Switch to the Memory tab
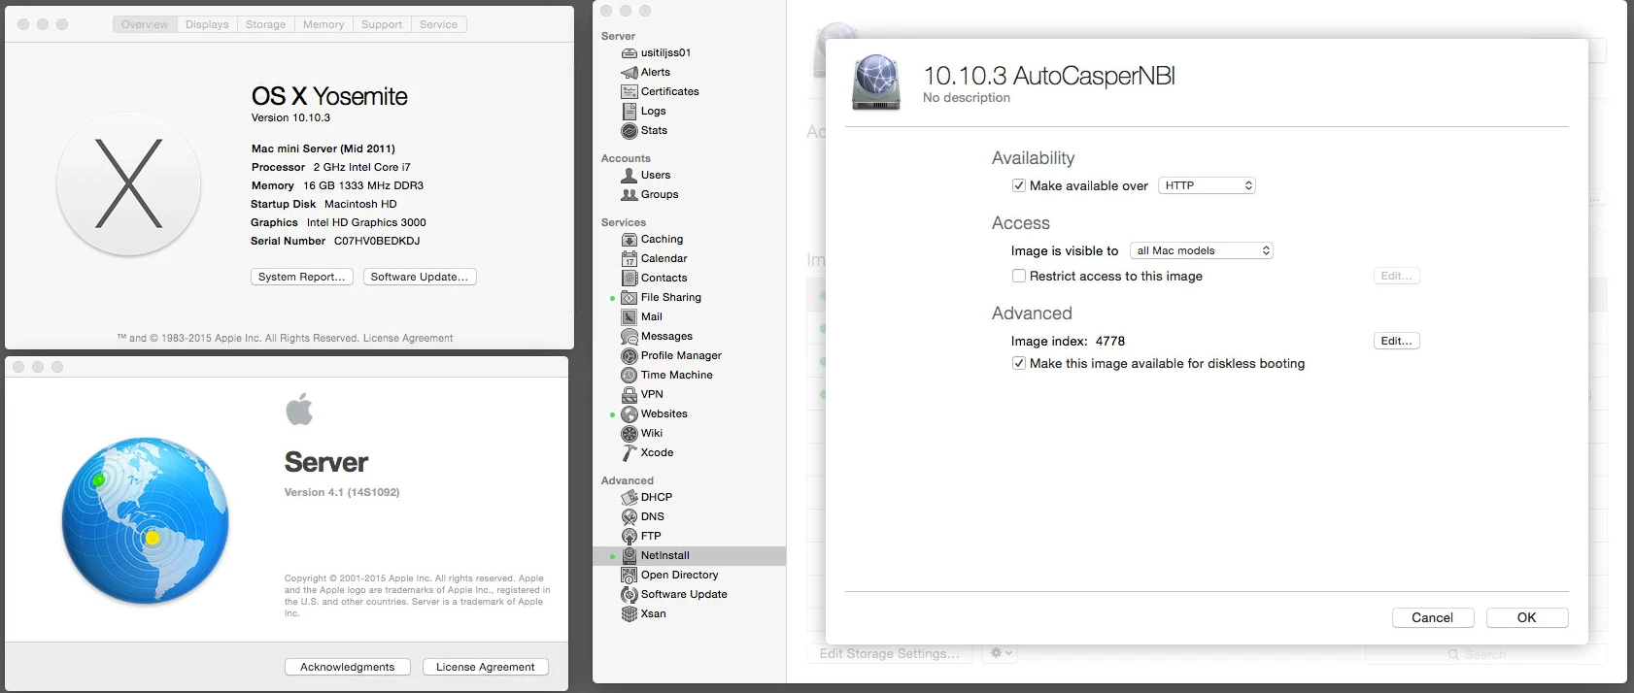The width and height of the screenshot is (1634, 693). pyautogui.click(x=323, y=24)
